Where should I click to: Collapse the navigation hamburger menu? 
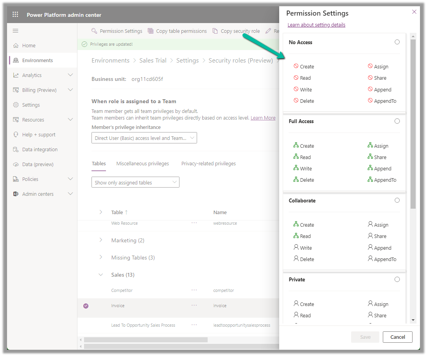(x=16, y=30)
